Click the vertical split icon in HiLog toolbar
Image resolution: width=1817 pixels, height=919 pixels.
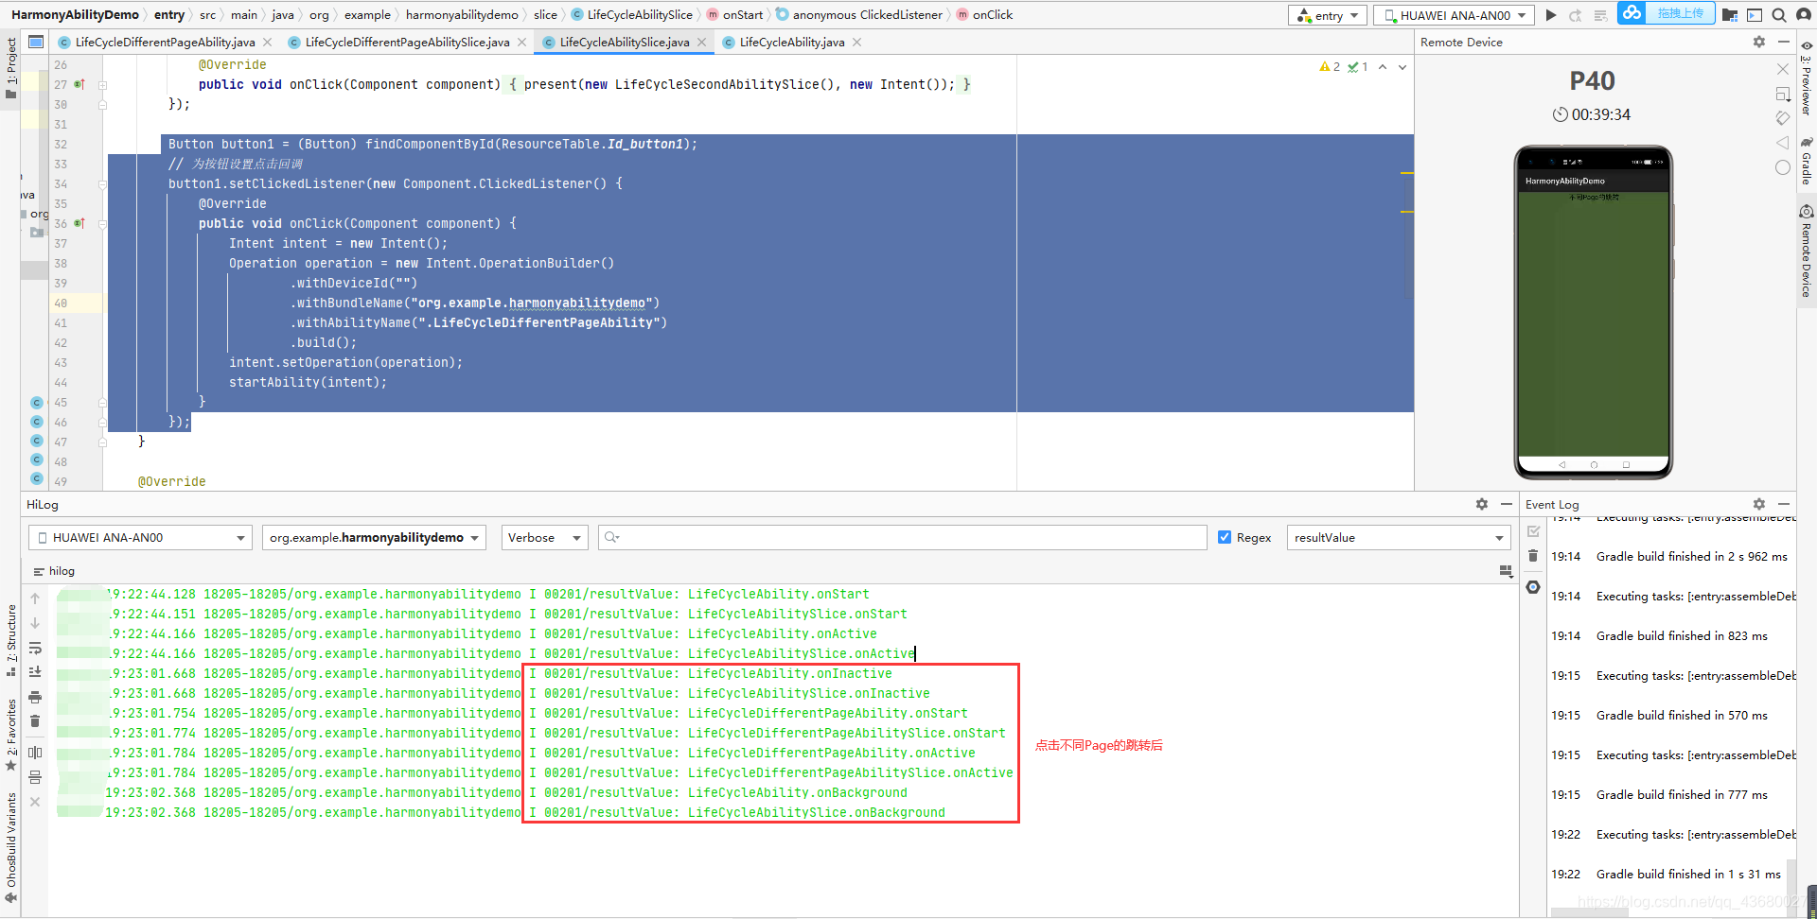35,753
